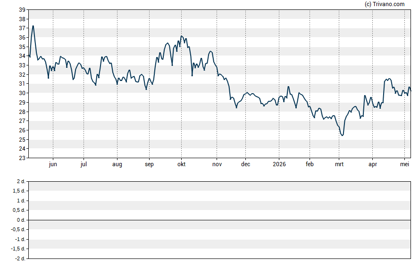Click the aug month label
This screenshot has height=266, width=419.
117,164
